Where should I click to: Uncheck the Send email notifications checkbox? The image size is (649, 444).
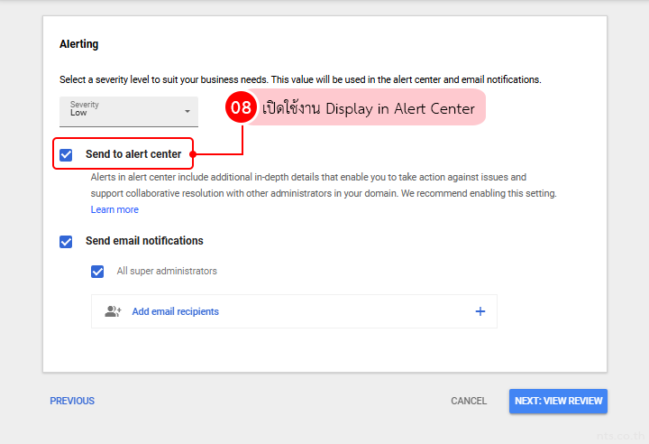[x=66, y=242]
